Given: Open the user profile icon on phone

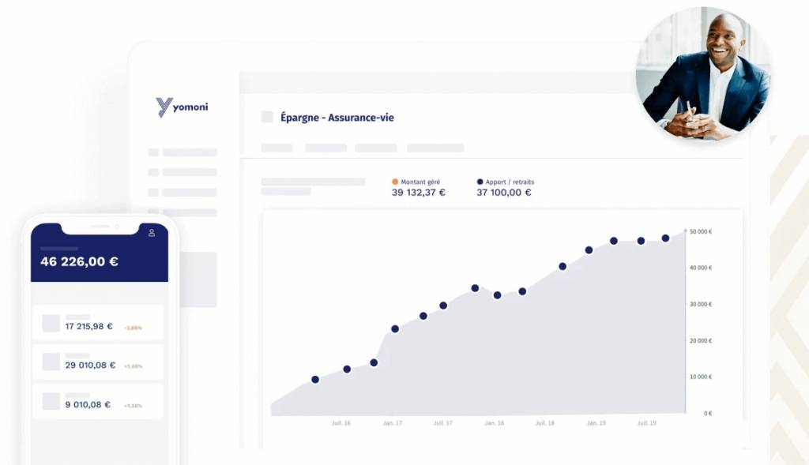Looking at the screenshot, I should [152, 233].
